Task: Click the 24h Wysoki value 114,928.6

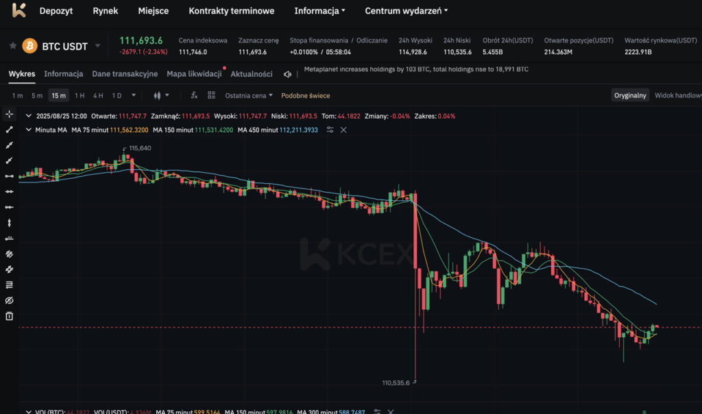Action: point(412,52)
